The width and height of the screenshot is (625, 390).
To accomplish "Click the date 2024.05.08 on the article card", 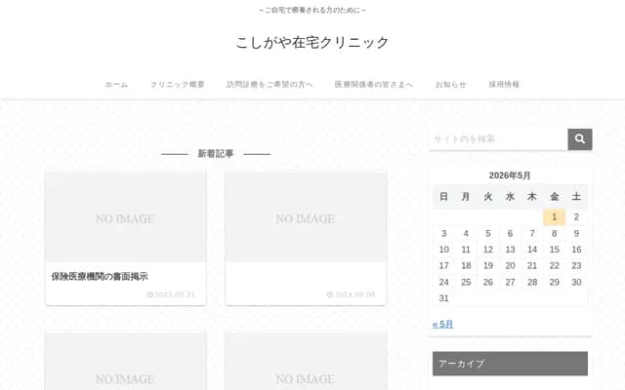I will (352, 294).
